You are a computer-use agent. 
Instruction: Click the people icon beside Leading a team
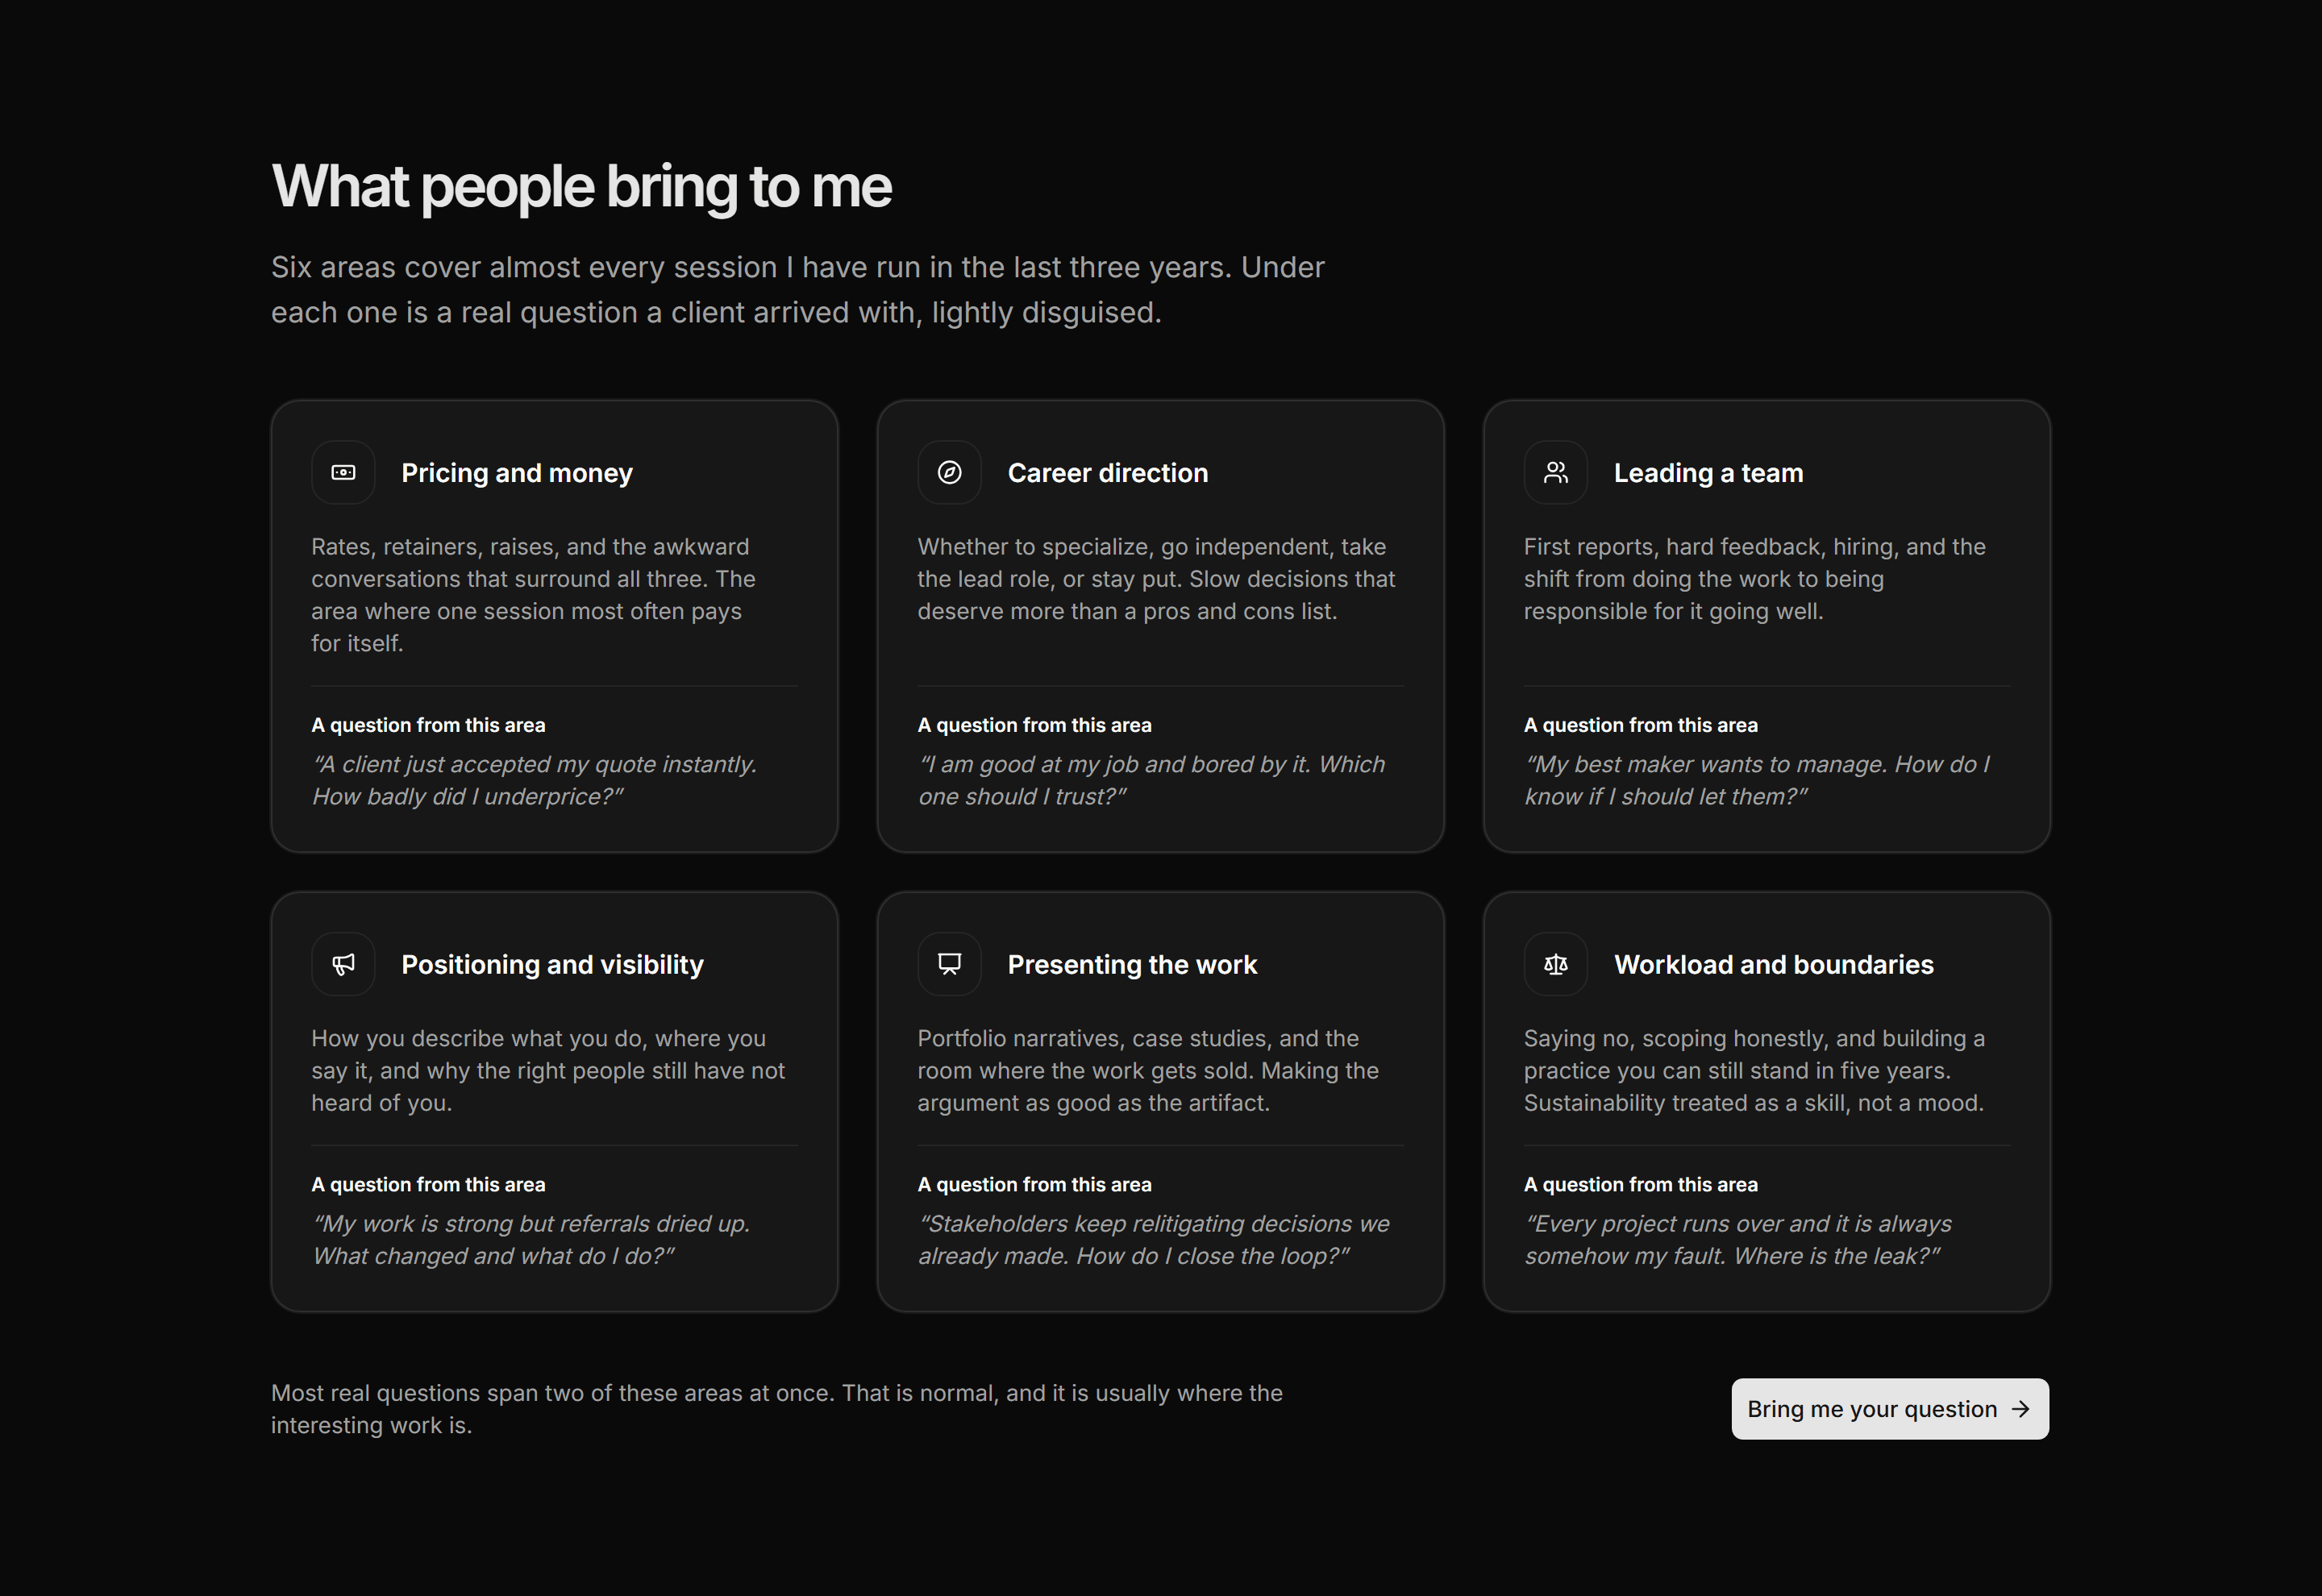(1555, 472)
